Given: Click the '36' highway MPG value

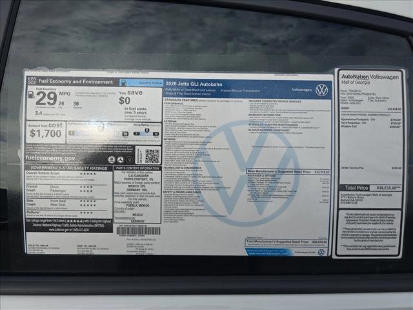Looking at the screenshot, I should (76, 103).
